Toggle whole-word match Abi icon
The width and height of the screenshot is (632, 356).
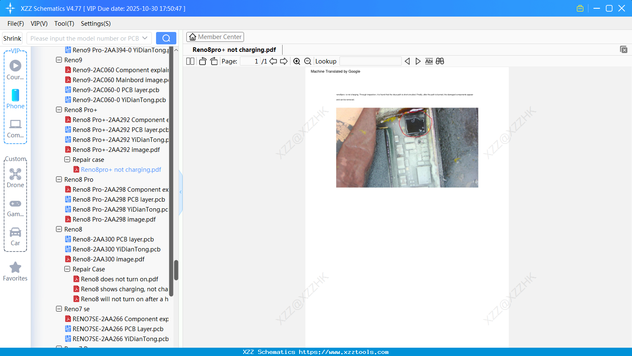point(429,61)
